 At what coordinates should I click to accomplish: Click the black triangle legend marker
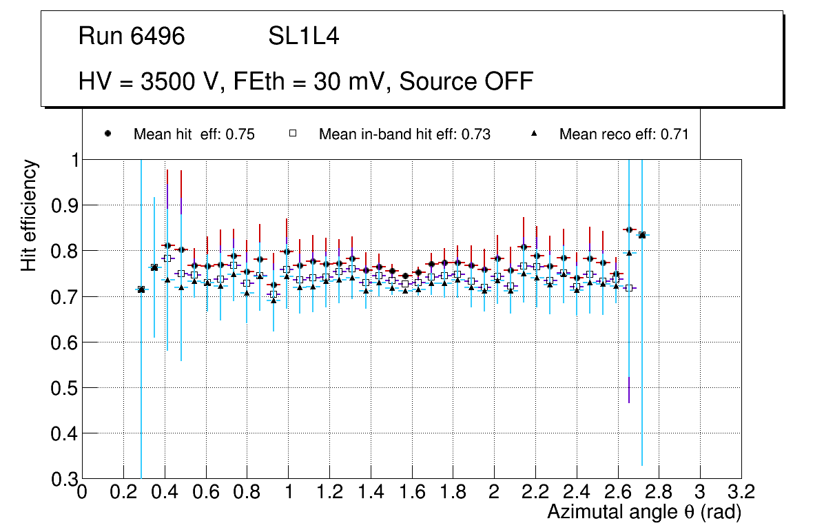click(x=534, y=134)
